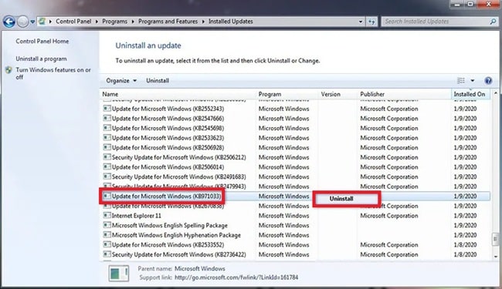Viewport: 502px width, 289px height.
Task: Open Control Panel Home link
Action: pos(42,41)
